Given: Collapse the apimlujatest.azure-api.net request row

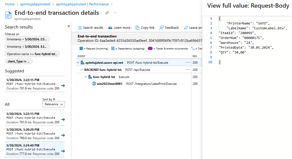Looking at the screenshot, I should click(x=78, y=62).
